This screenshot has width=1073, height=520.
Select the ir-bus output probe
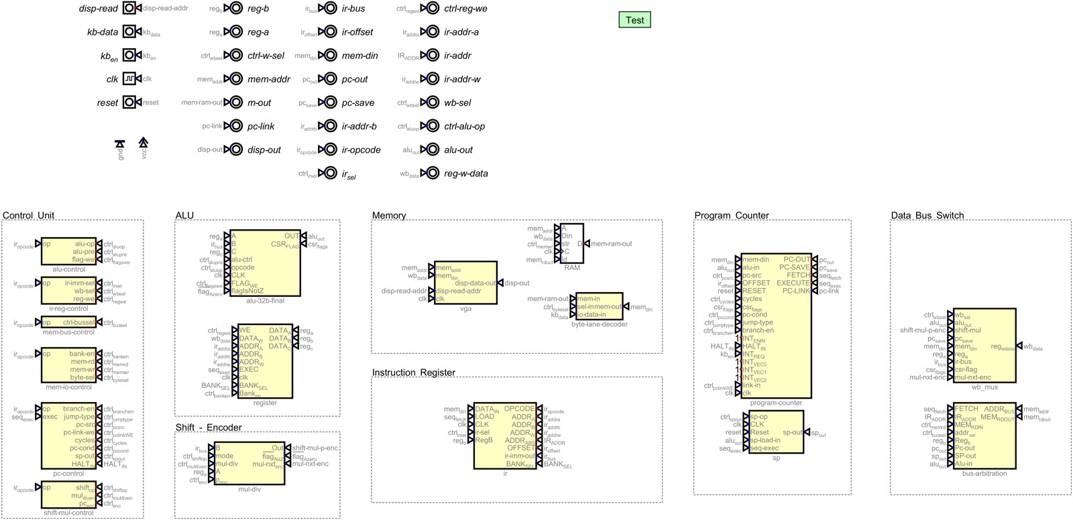pyautogui.click(x=331, y=9)
